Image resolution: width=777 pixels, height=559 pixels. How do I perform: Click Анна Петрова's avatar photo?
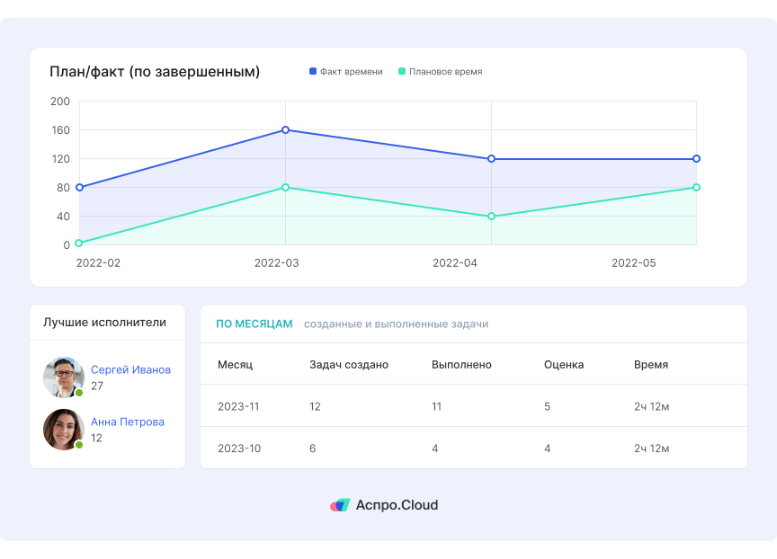click(x=63, y=430)
